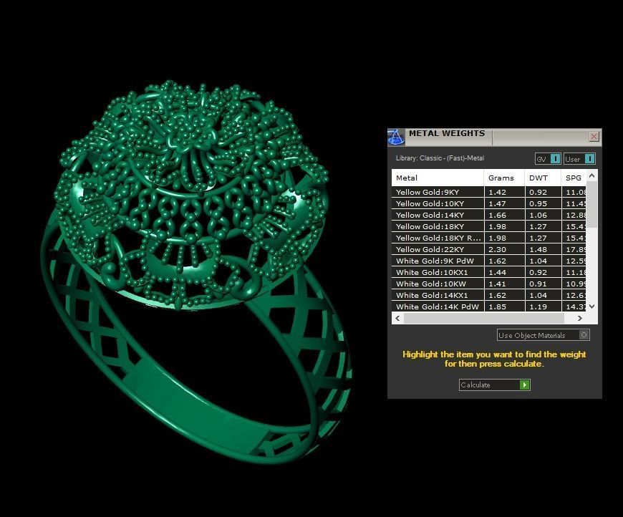The width and height of the screenshot is (623, 517).
Task: Click the 1.85 grams cell
Action: coord(505,306)
